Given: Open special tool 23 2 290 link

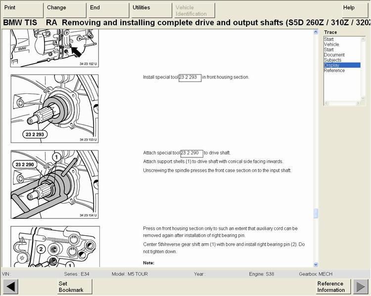Looking at the screenshot, I should click(192, 153).
